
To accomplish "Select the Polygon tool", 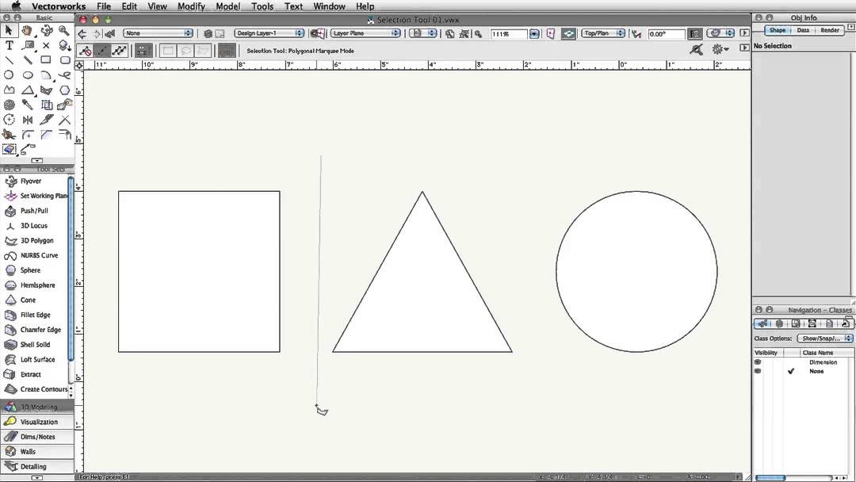I will (9, 90).
